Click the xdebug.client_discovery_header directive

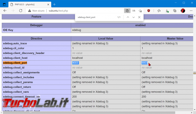click(x=24, y=53)
